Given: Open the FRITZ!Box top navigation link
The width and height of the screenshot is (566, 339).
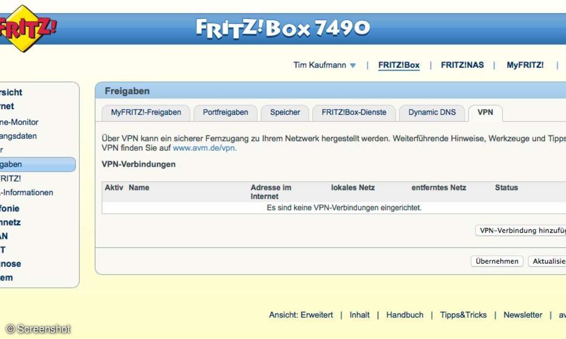Looking at the screenshot, I should [399, 65].
